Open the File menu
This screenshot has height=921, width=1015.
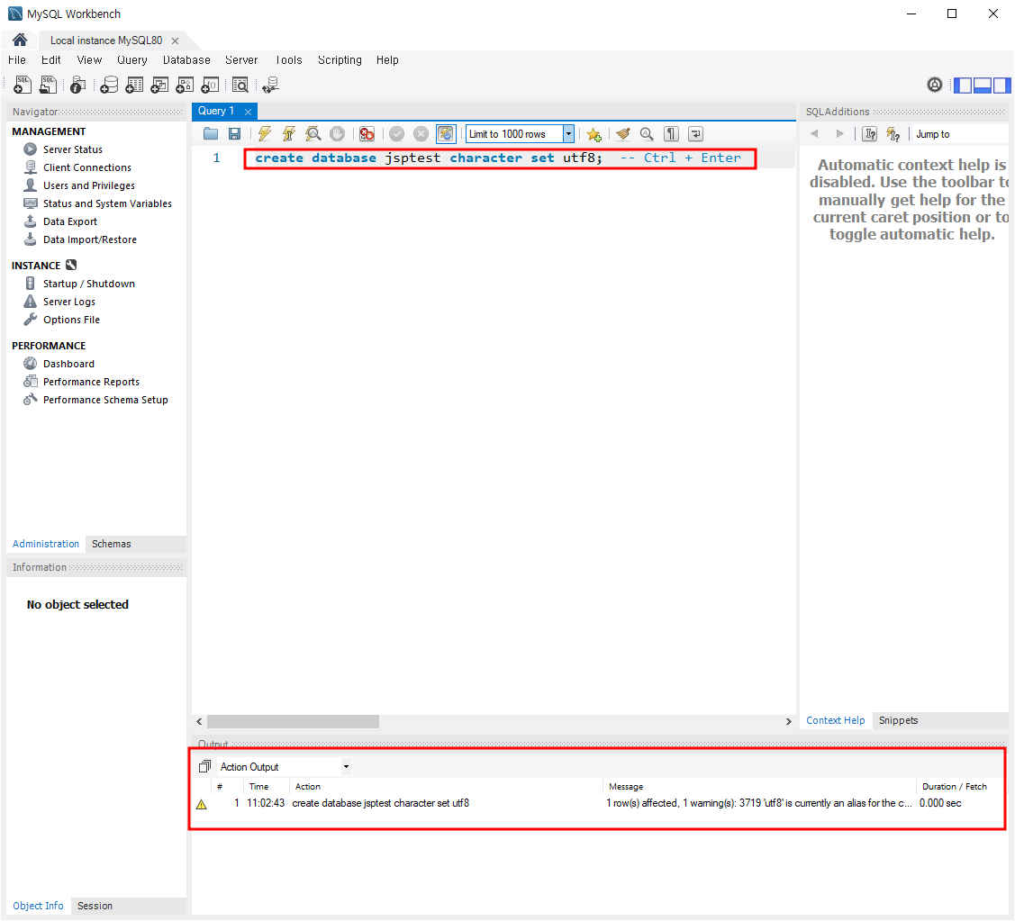tap(17, 60)
